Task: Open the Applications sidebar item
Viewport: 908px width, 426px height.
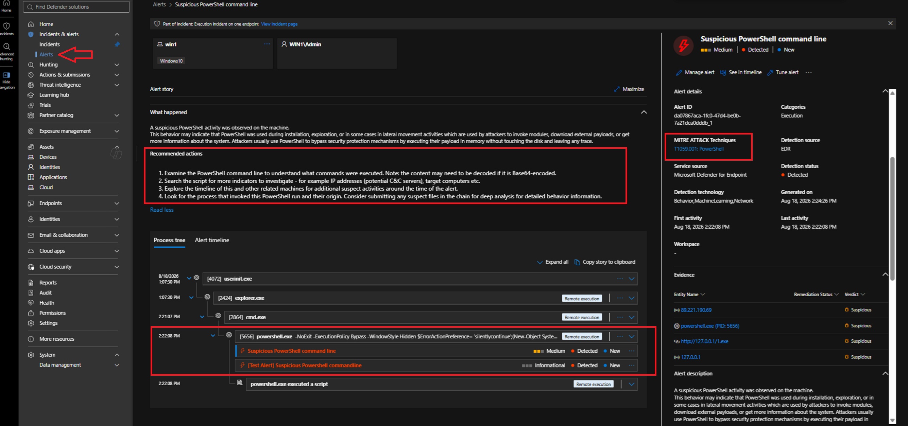Action: (x=53, y=177)
